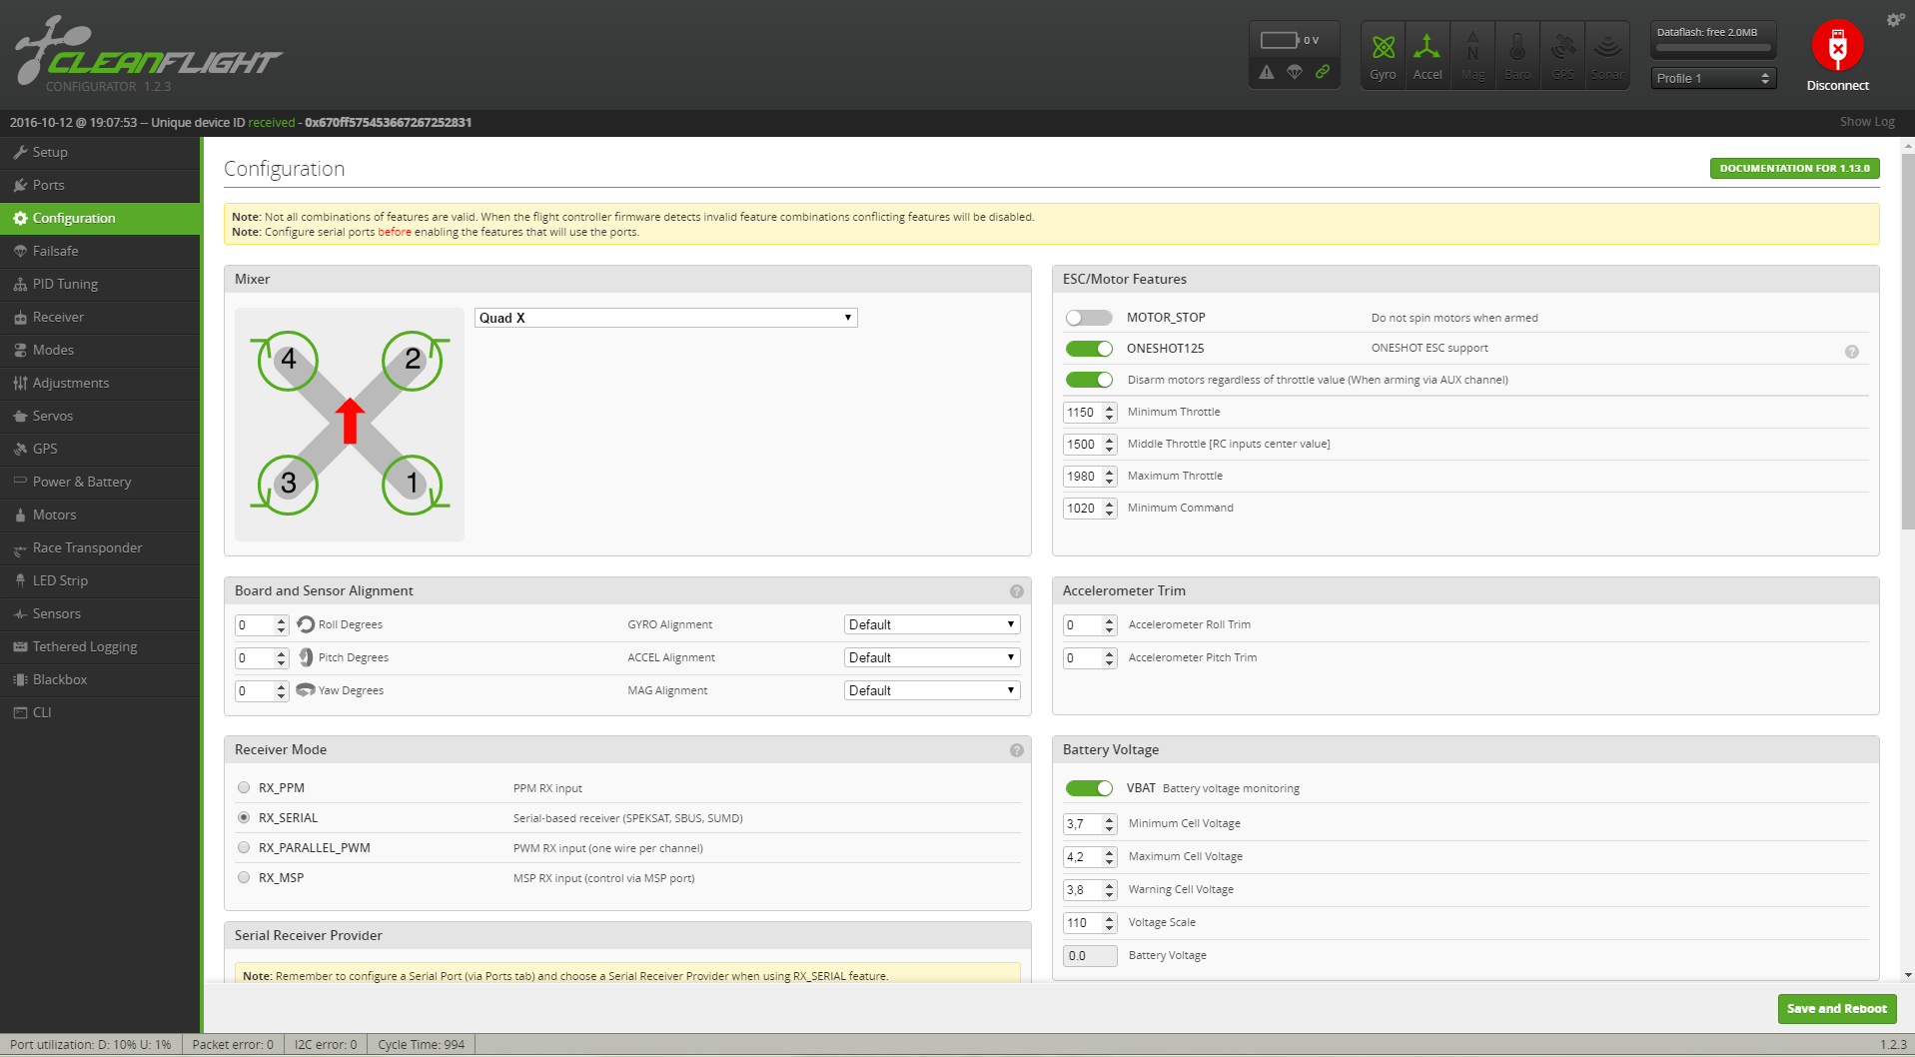Select RX_SERIAL receiver mode

tap(244, 818)
